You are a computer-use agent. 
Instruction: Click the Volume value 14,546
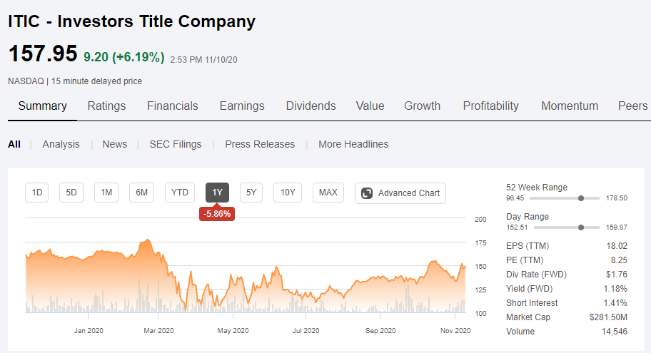[615, 332]
